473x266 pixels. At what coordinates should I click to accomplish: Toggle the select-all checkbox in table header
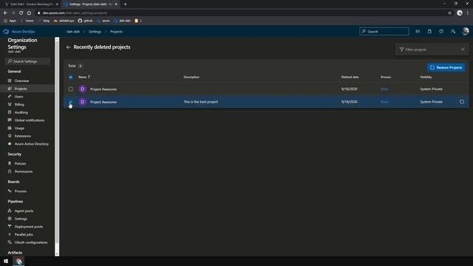tap(71, 77)
